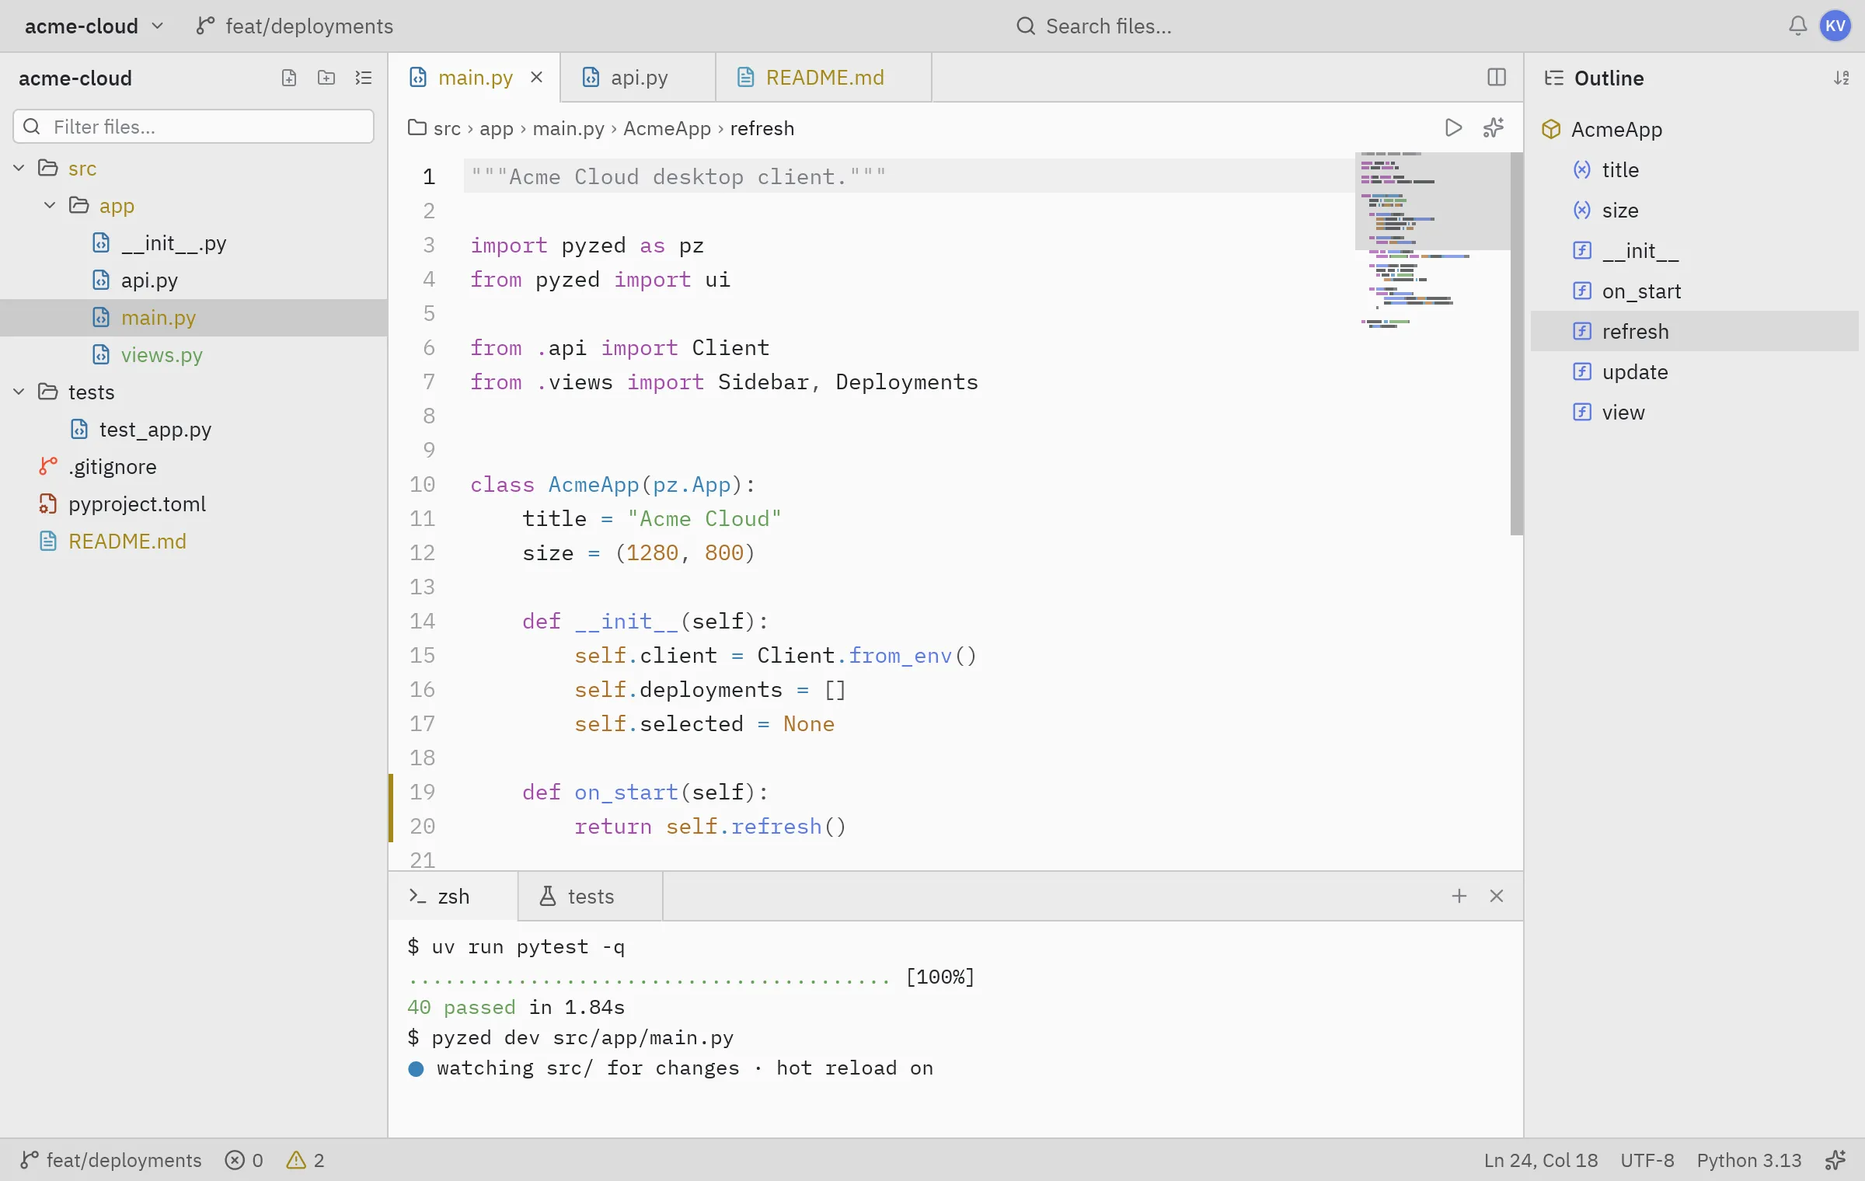This screenshot has height=1181, width=1865.
Task: Run main.py with the play icon
Action: point(1453,127)
